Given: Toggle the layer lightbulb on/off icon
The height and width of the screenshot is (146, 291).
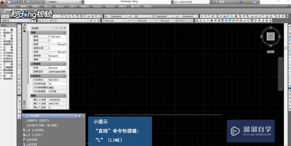Looking at the screenshot, I should pos(43,20).
